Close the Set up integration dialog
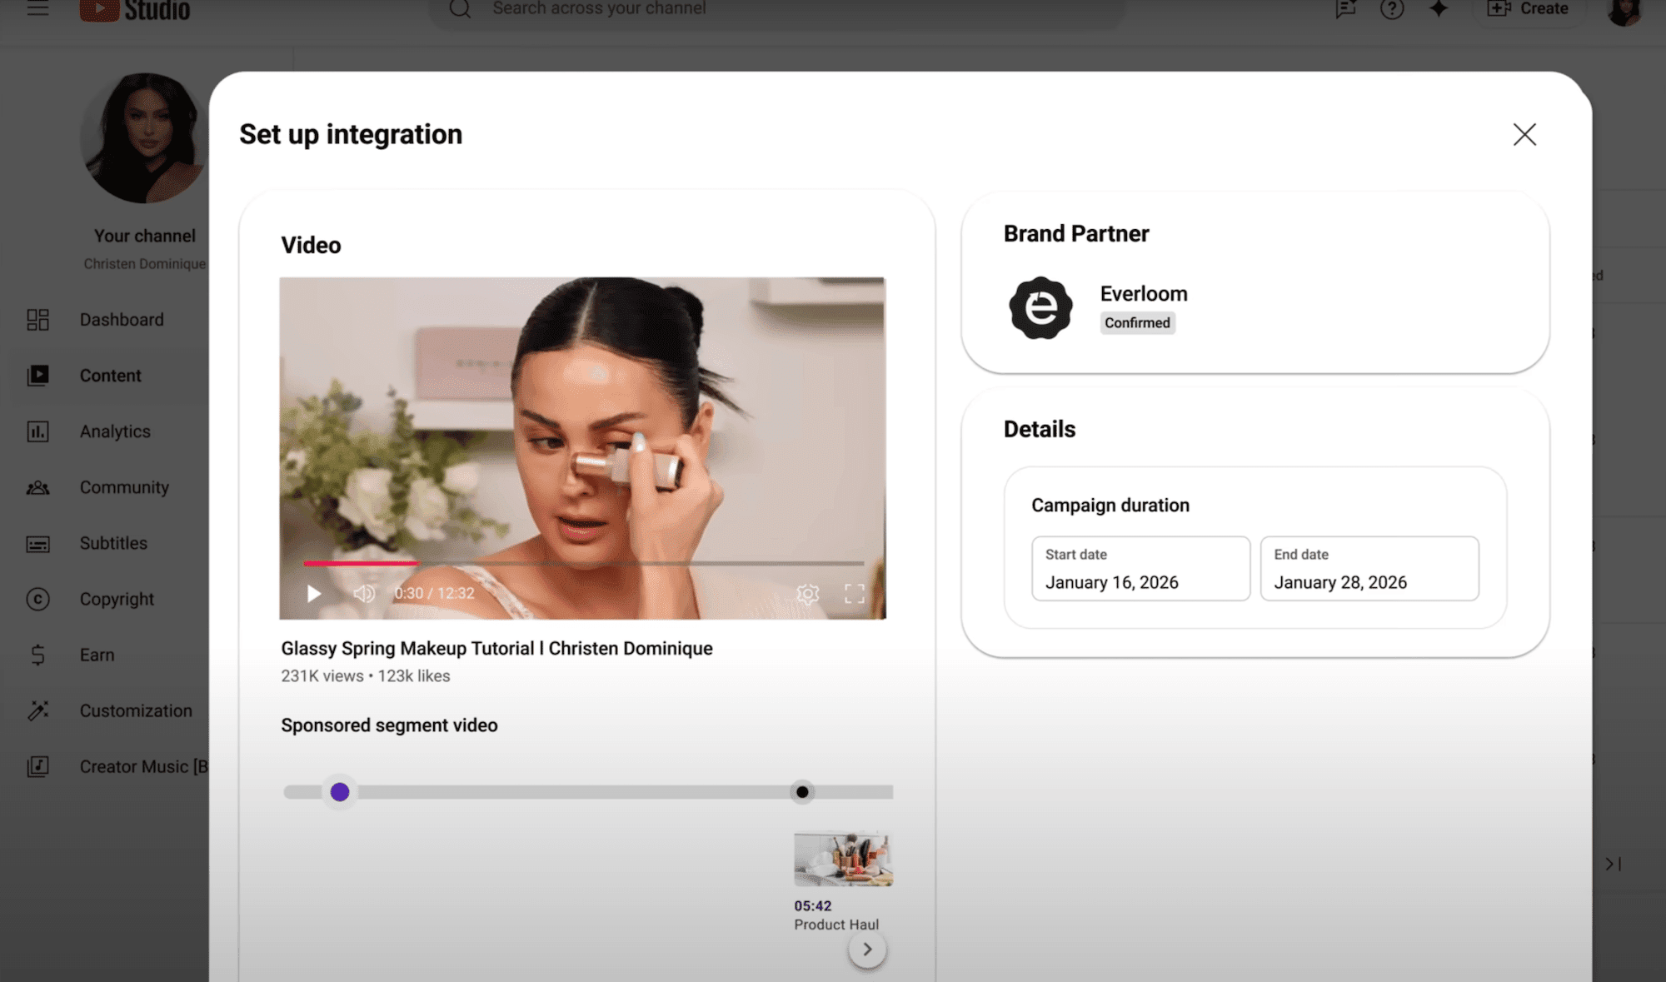This screenshot has height=982, width=1666. (1524, 135)
